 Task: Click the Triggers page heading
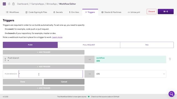tap(9, 20)
